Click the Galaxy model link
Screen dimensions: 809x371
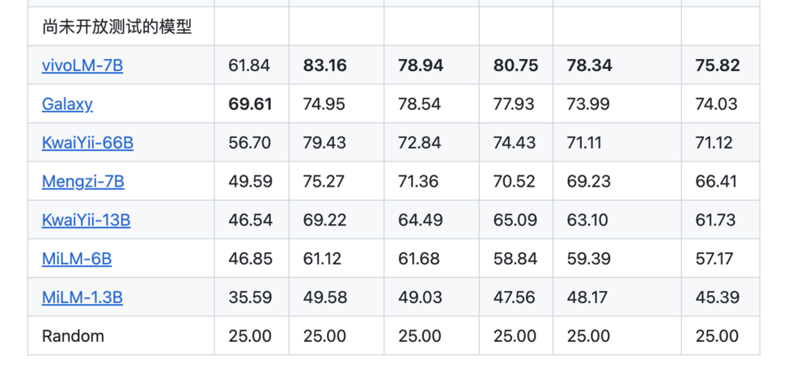67,104
